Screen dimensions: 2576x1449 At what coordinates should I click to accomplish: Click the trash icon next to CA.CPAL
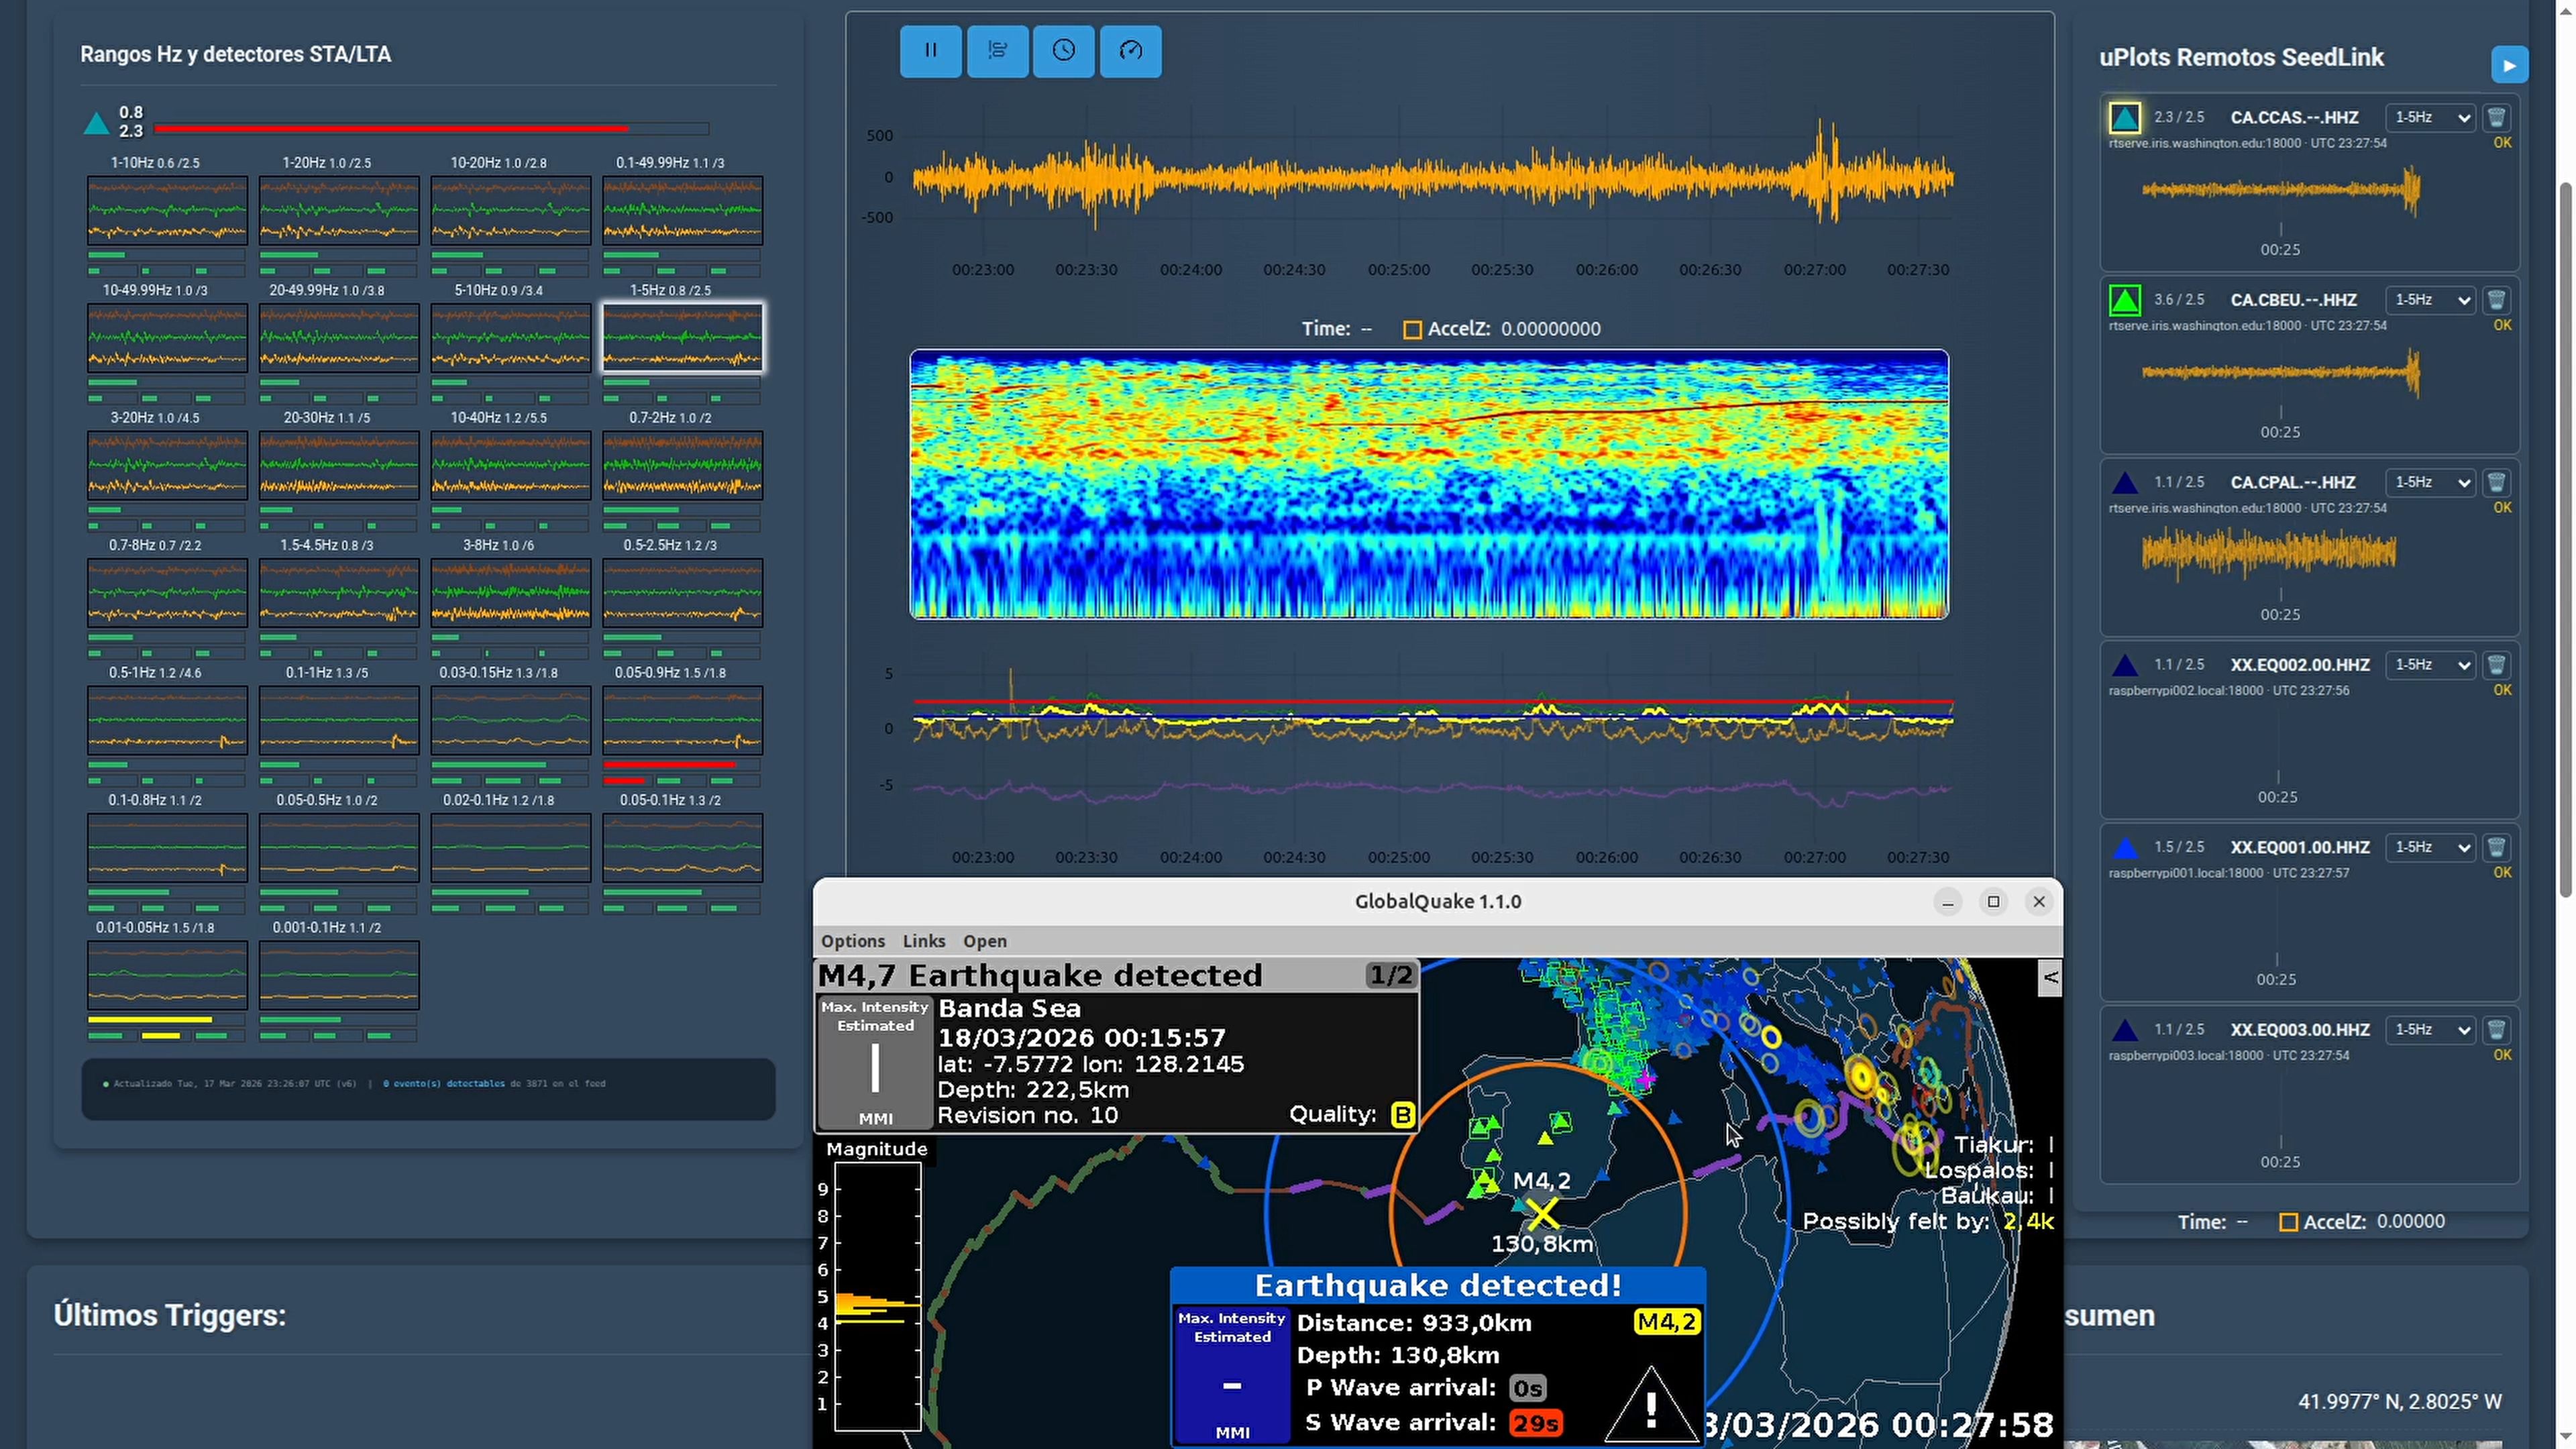tap(2496, 483)
